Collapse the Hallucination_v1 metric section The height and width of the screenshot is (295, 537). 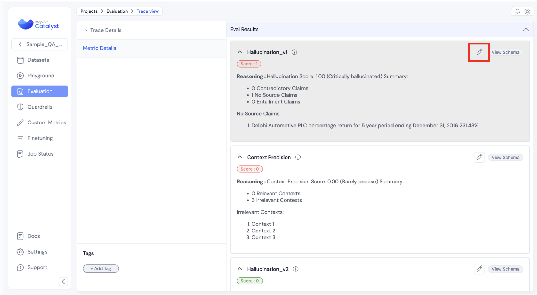point(240,52)
